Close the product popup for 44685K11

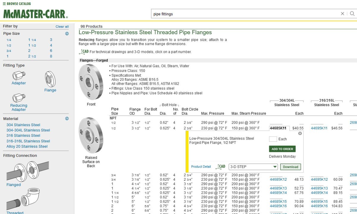point(300,133)
